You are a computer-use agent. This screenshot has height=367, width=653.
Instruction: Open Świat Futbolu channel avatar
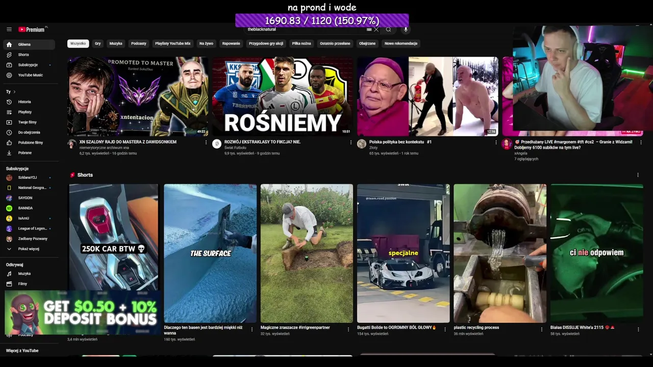coord(217,144)
